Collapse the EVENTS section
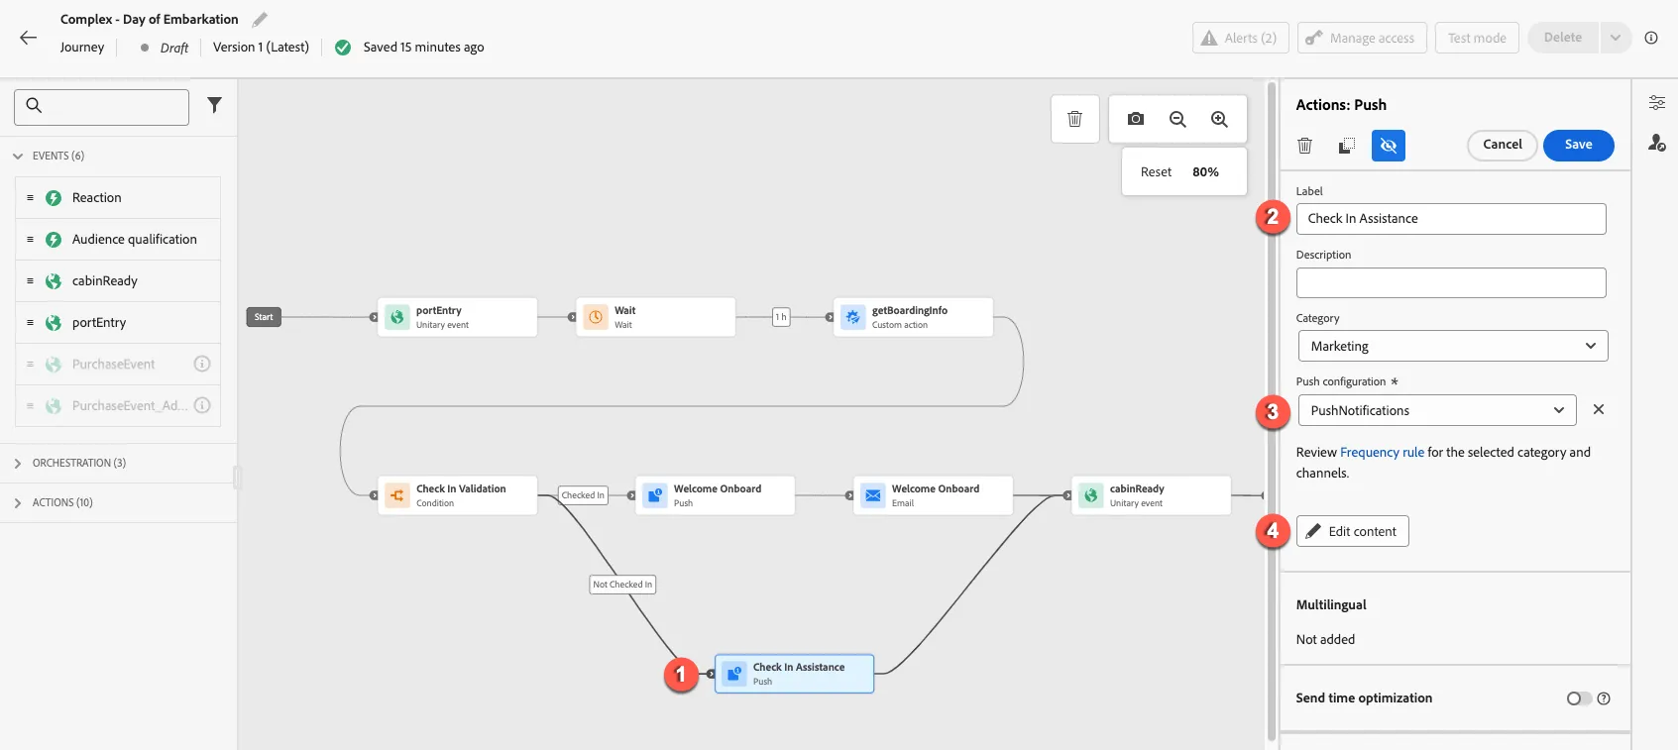 [x=18, y=156]
